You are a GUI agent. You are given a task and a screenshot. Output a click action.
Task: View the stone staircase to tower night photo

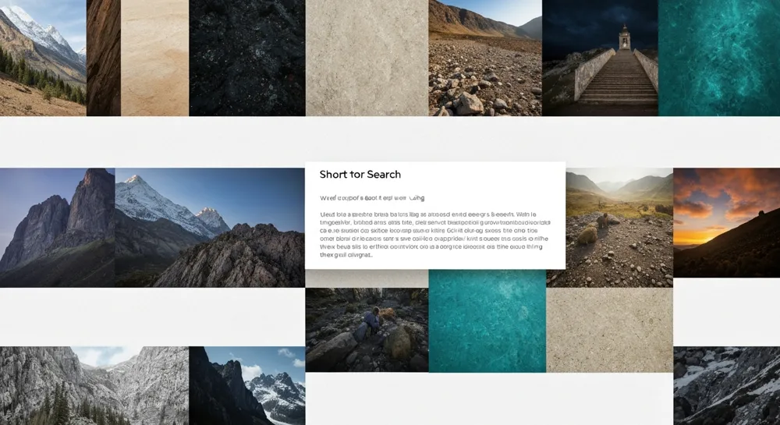pos(600,58)
